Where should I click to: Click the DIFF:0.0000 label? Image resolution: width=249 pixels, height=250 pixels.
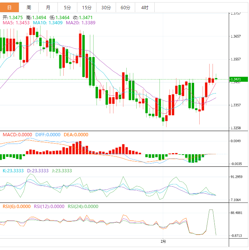pyautogui.click(x=48, y=135)
